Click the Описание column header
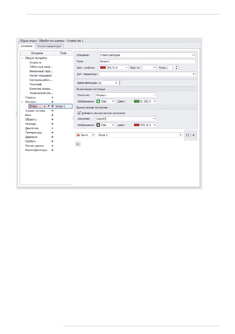Viewport: 235px width, 334px height. tap(37, 53)
